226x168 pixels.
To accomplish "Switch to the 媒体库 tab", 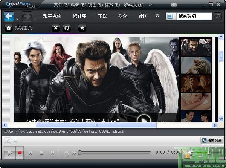I will (x=79, y=16).
